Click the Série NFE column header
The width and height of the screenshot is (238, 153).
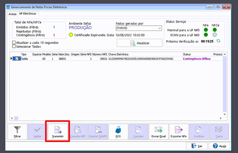(86, 54)
